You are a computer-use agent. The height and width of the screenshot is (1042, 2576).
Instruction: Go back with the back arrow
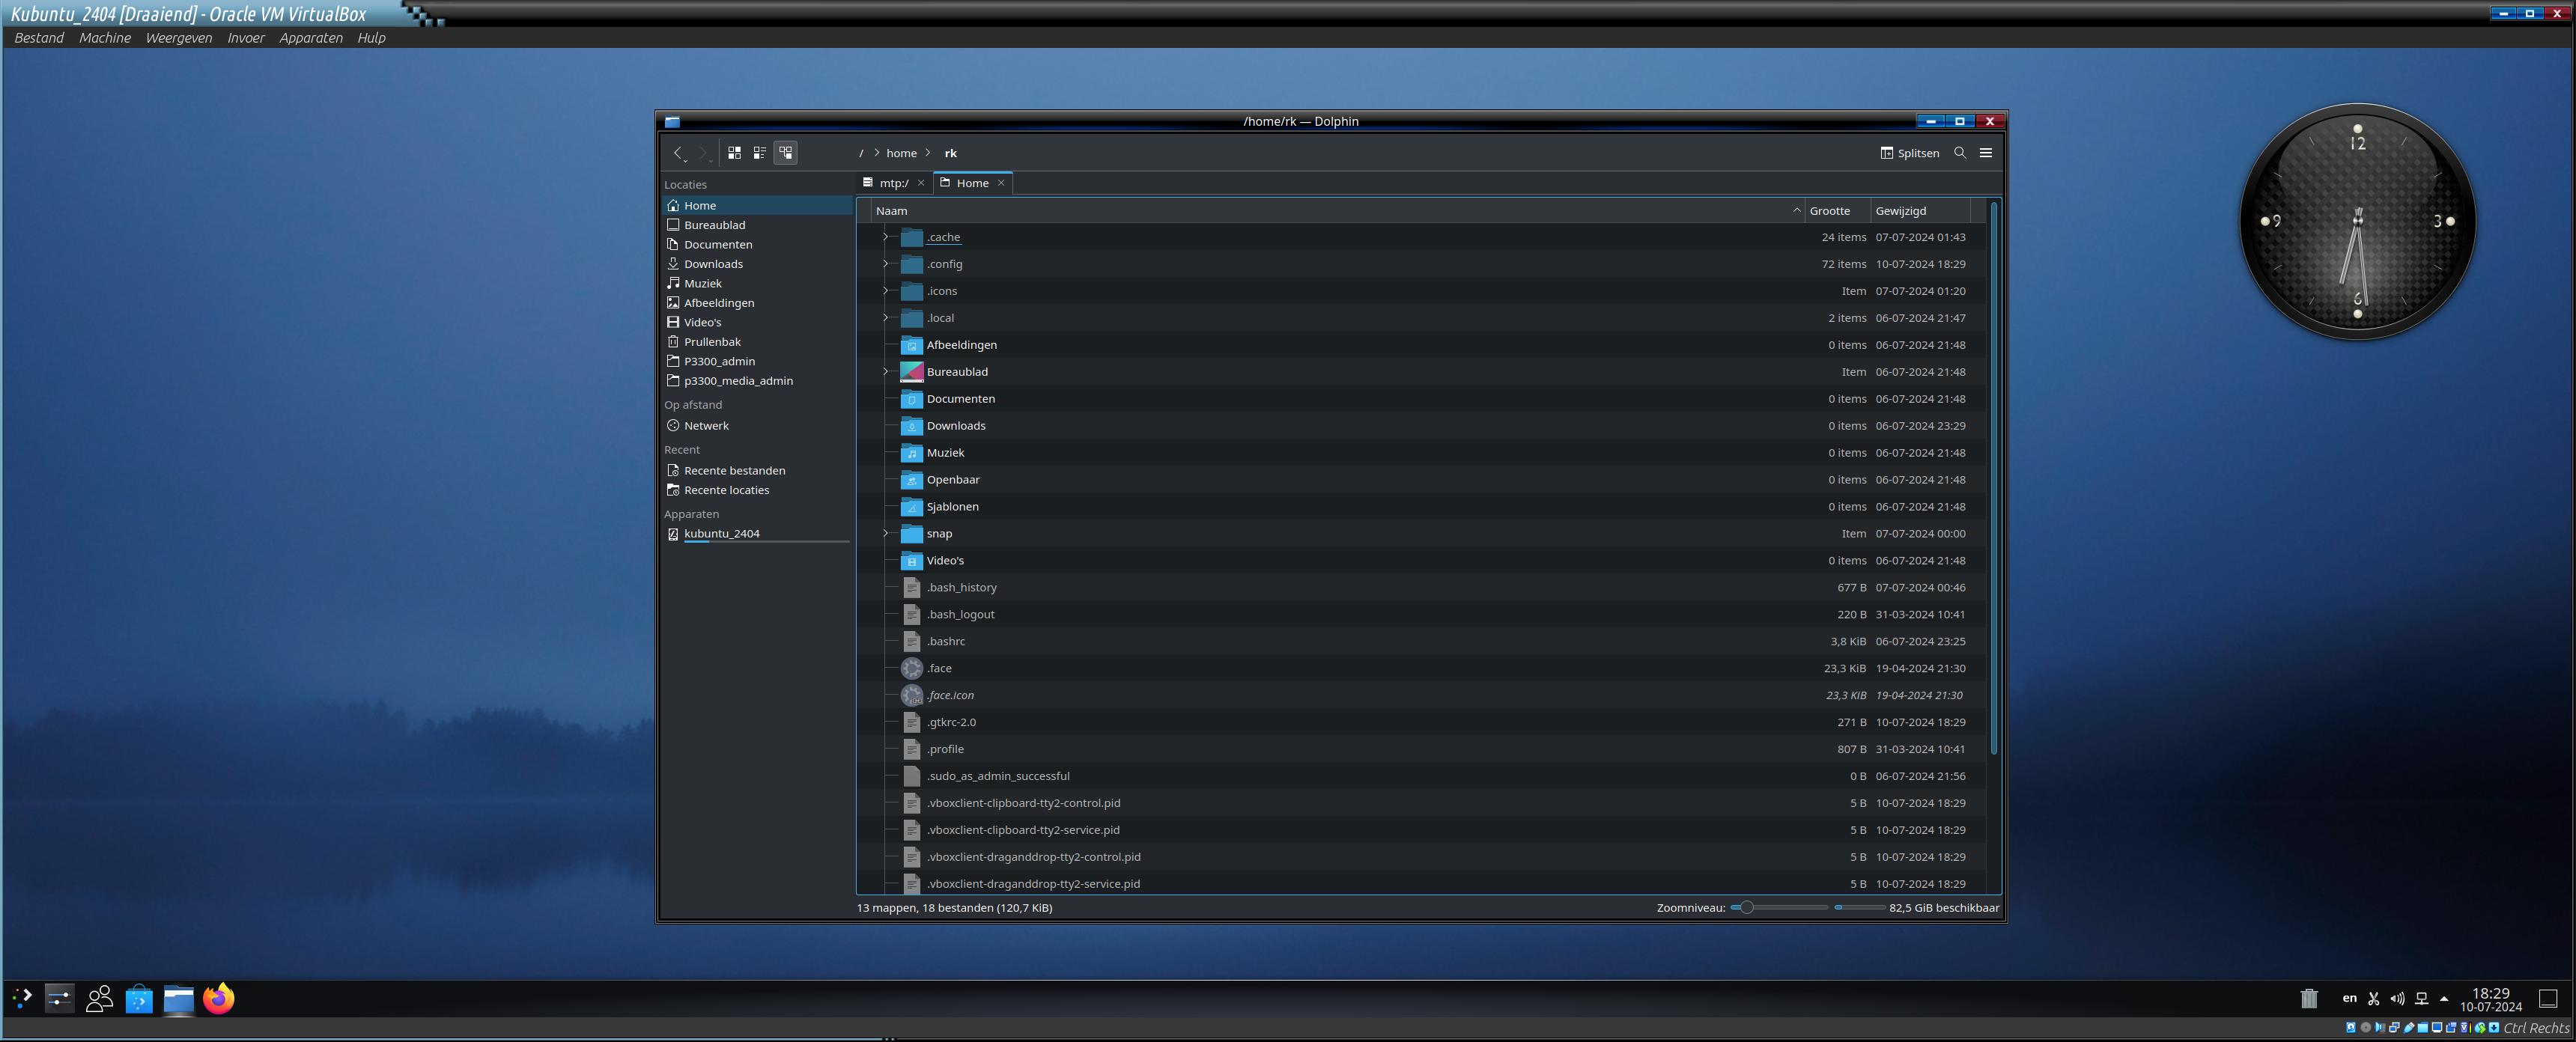click(678, 153)
